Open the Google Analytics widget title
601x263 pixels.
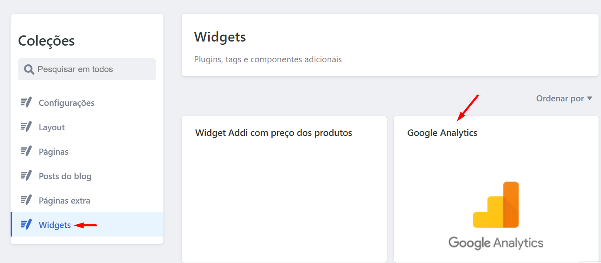point(442,133)
